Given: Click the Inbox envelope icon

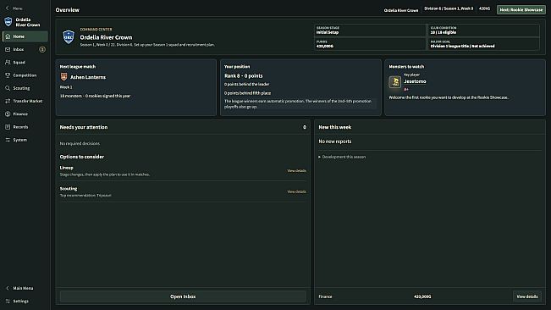Looking at the screenshot, I should coord(8,50).
